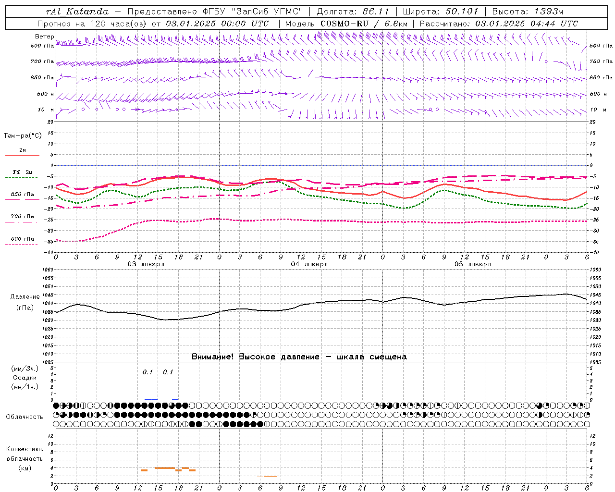Click the thin orange bar on 04 января
The image size is (615, 492).
pos(267,477)
